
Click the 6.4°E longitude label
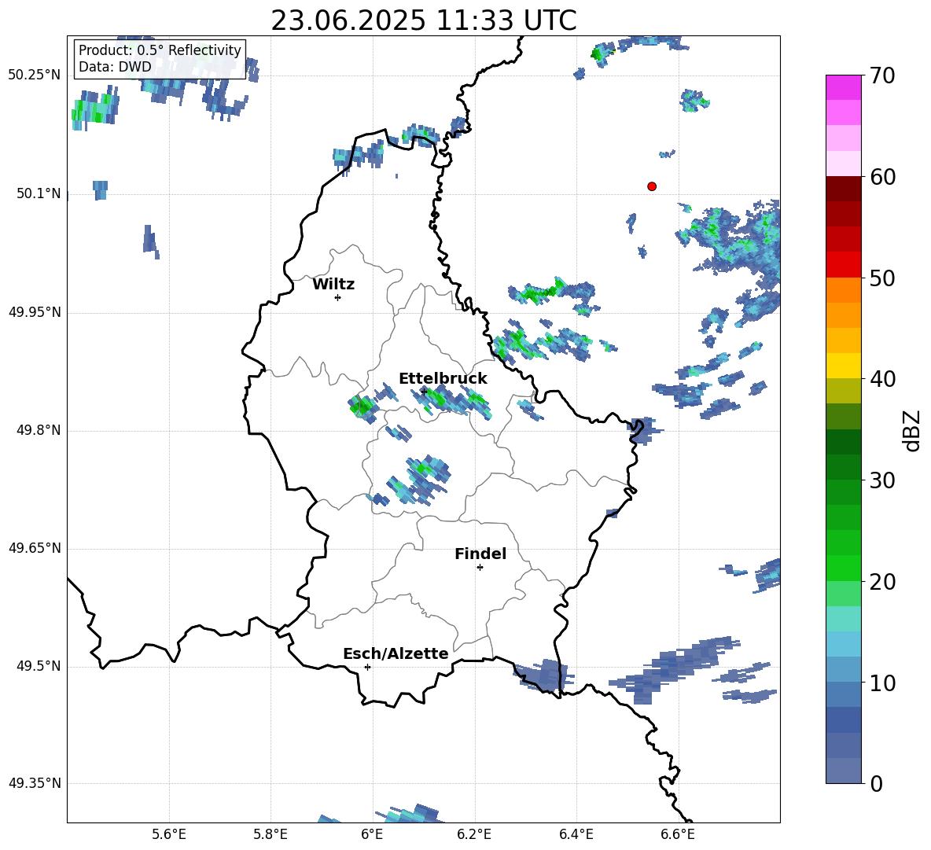[x=576, y=835]
